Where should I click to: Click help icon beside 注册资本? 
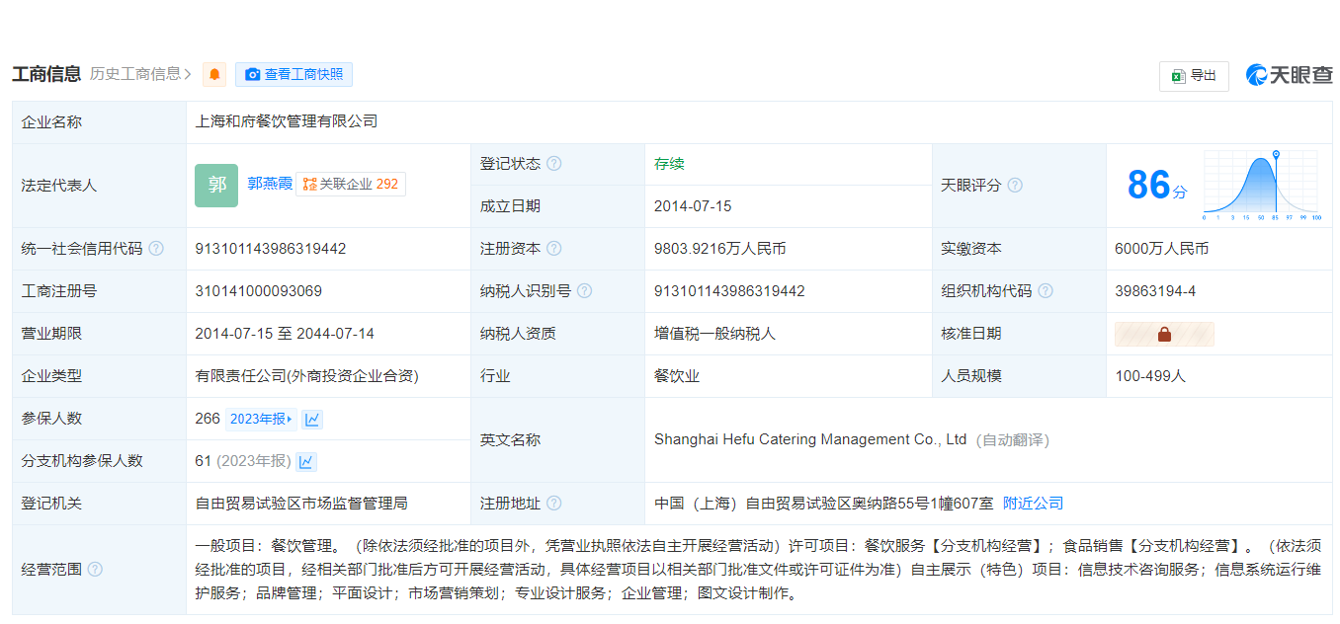pos(554,249)
